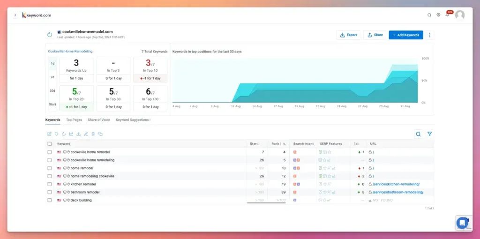This screenshot has height=239, width=480.
Task: Click the trash delete icon in keyword toolbar
Action: point(93,134)
